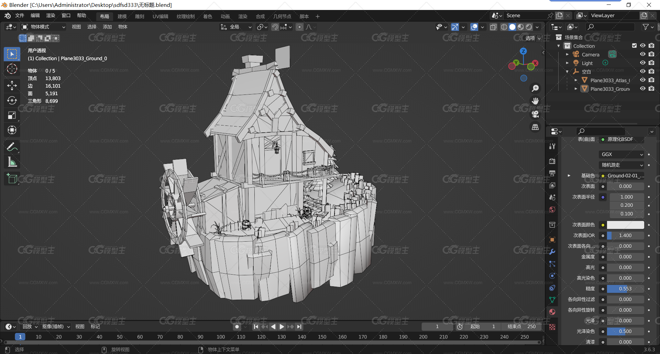This screenshot has height=354, width=660.
Task: Select the Select Box tool
Action: click(12, 54)
